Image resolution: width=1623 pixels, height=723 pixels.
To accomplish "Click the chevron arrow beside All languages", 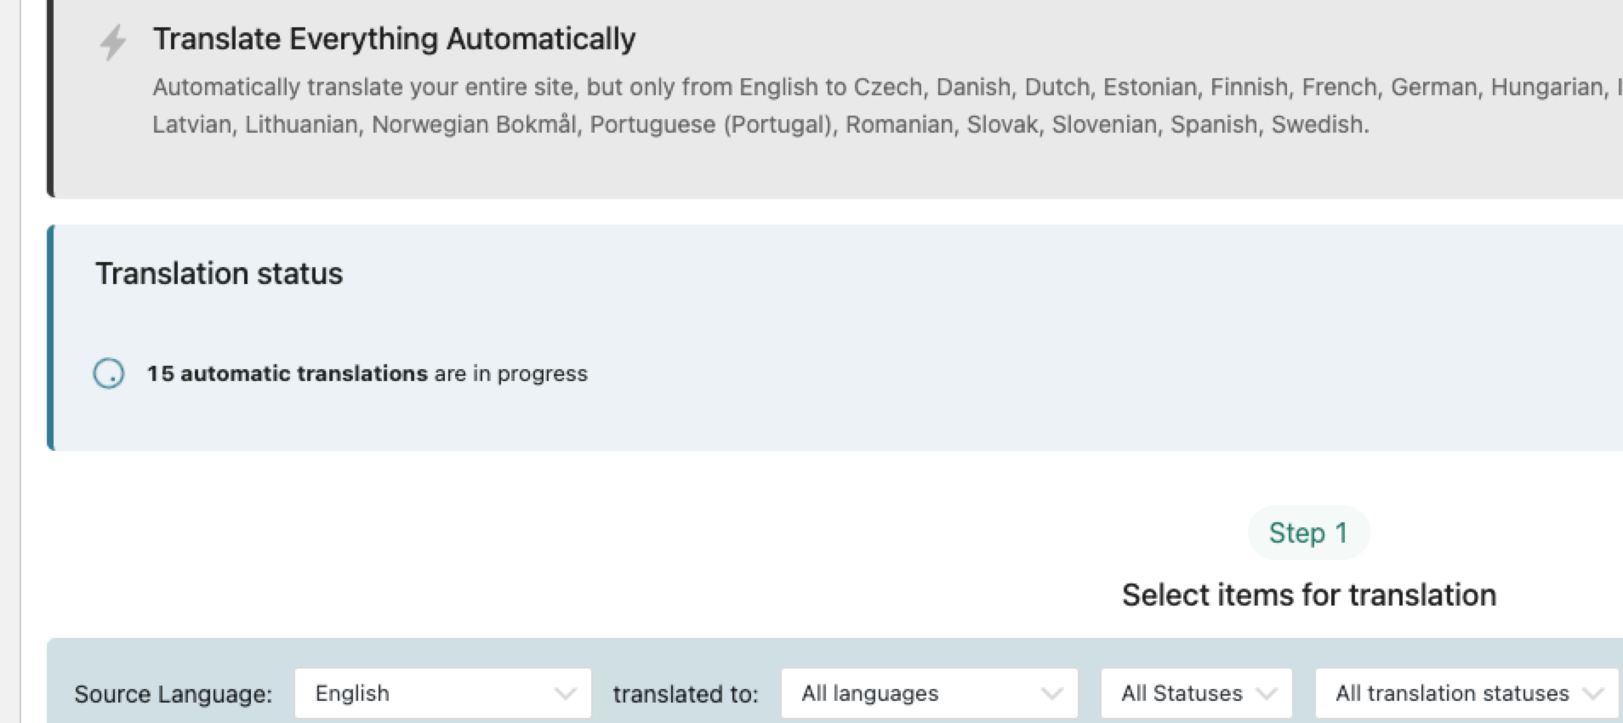I will [1051, 694].
